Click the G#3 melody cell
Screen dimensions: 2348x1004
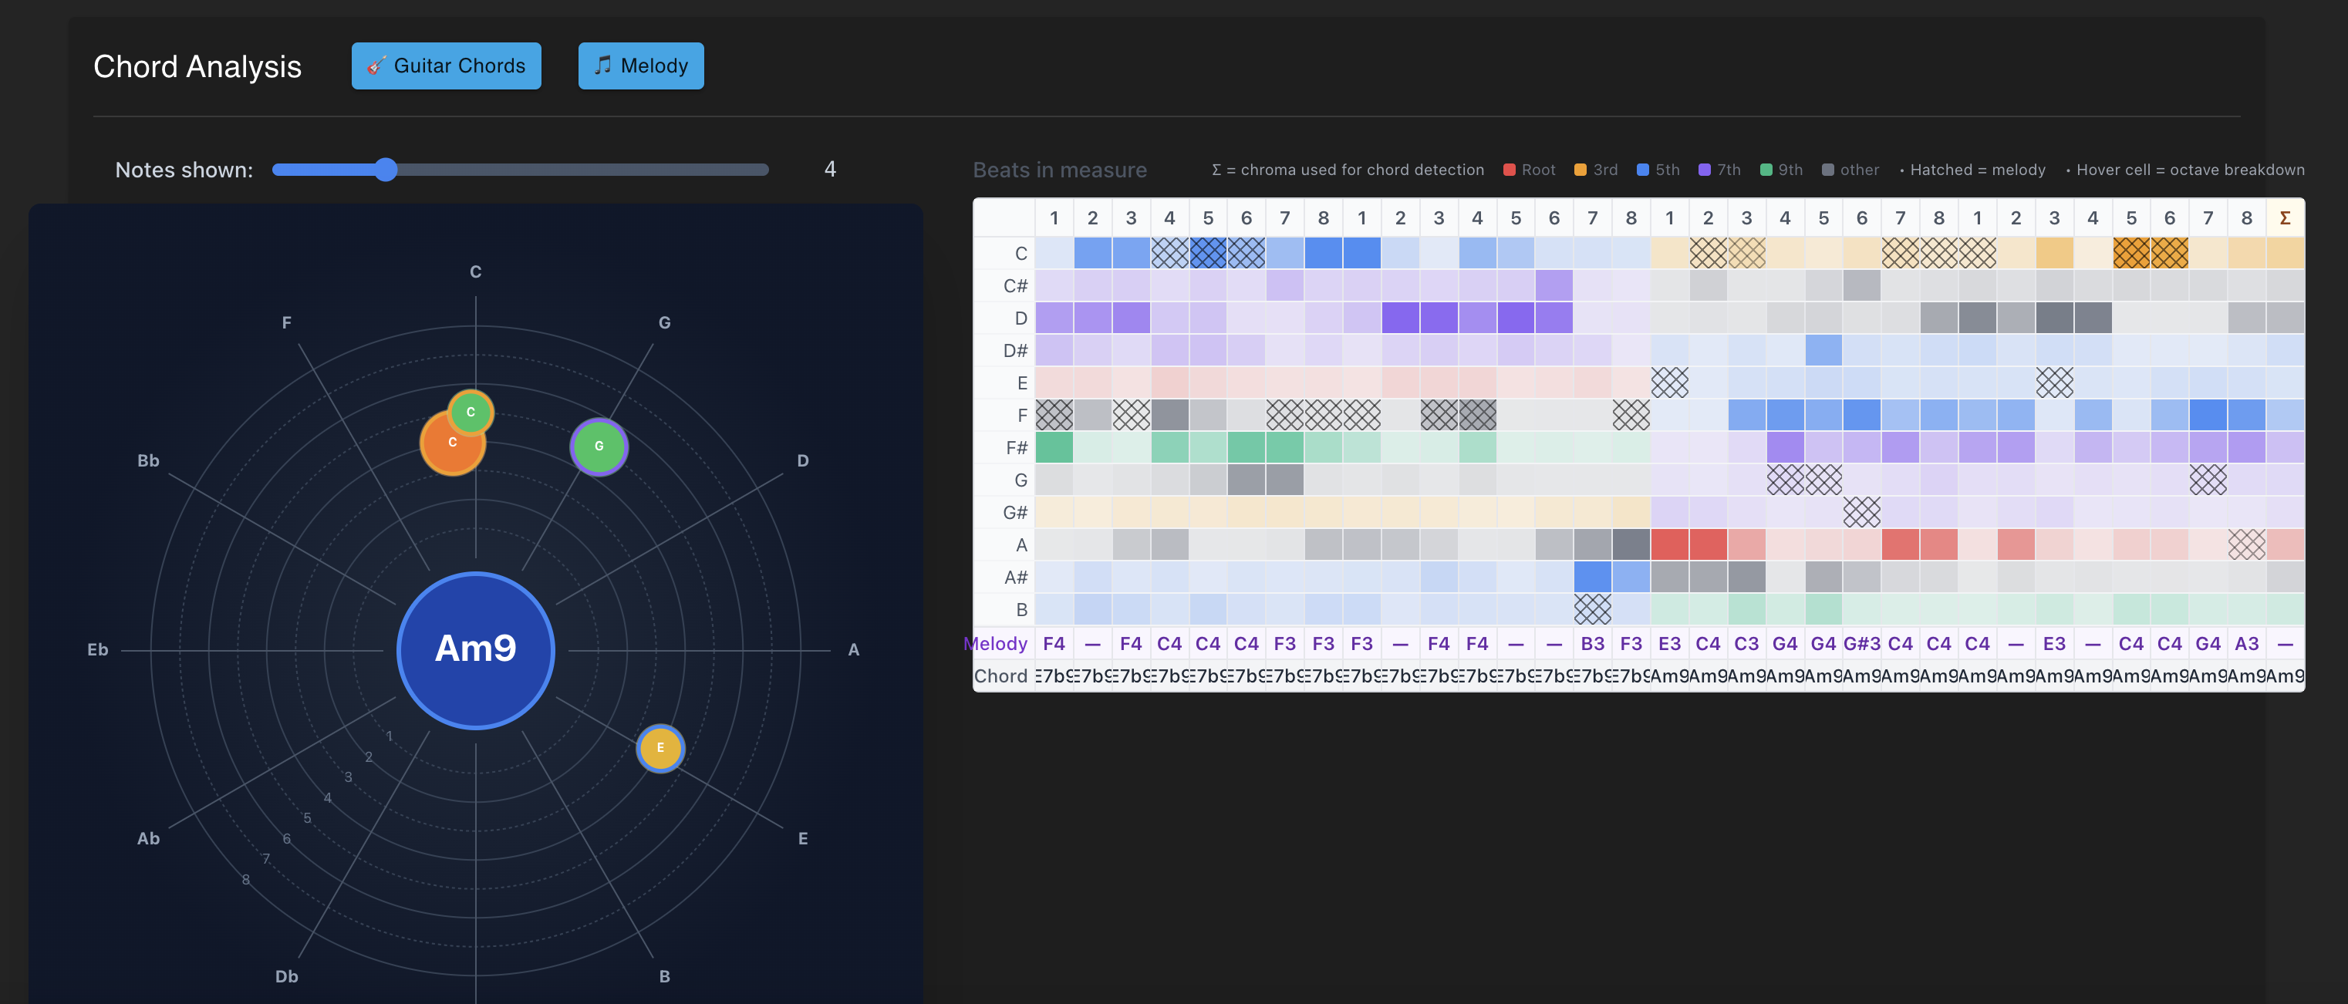tap(1861, 643)
